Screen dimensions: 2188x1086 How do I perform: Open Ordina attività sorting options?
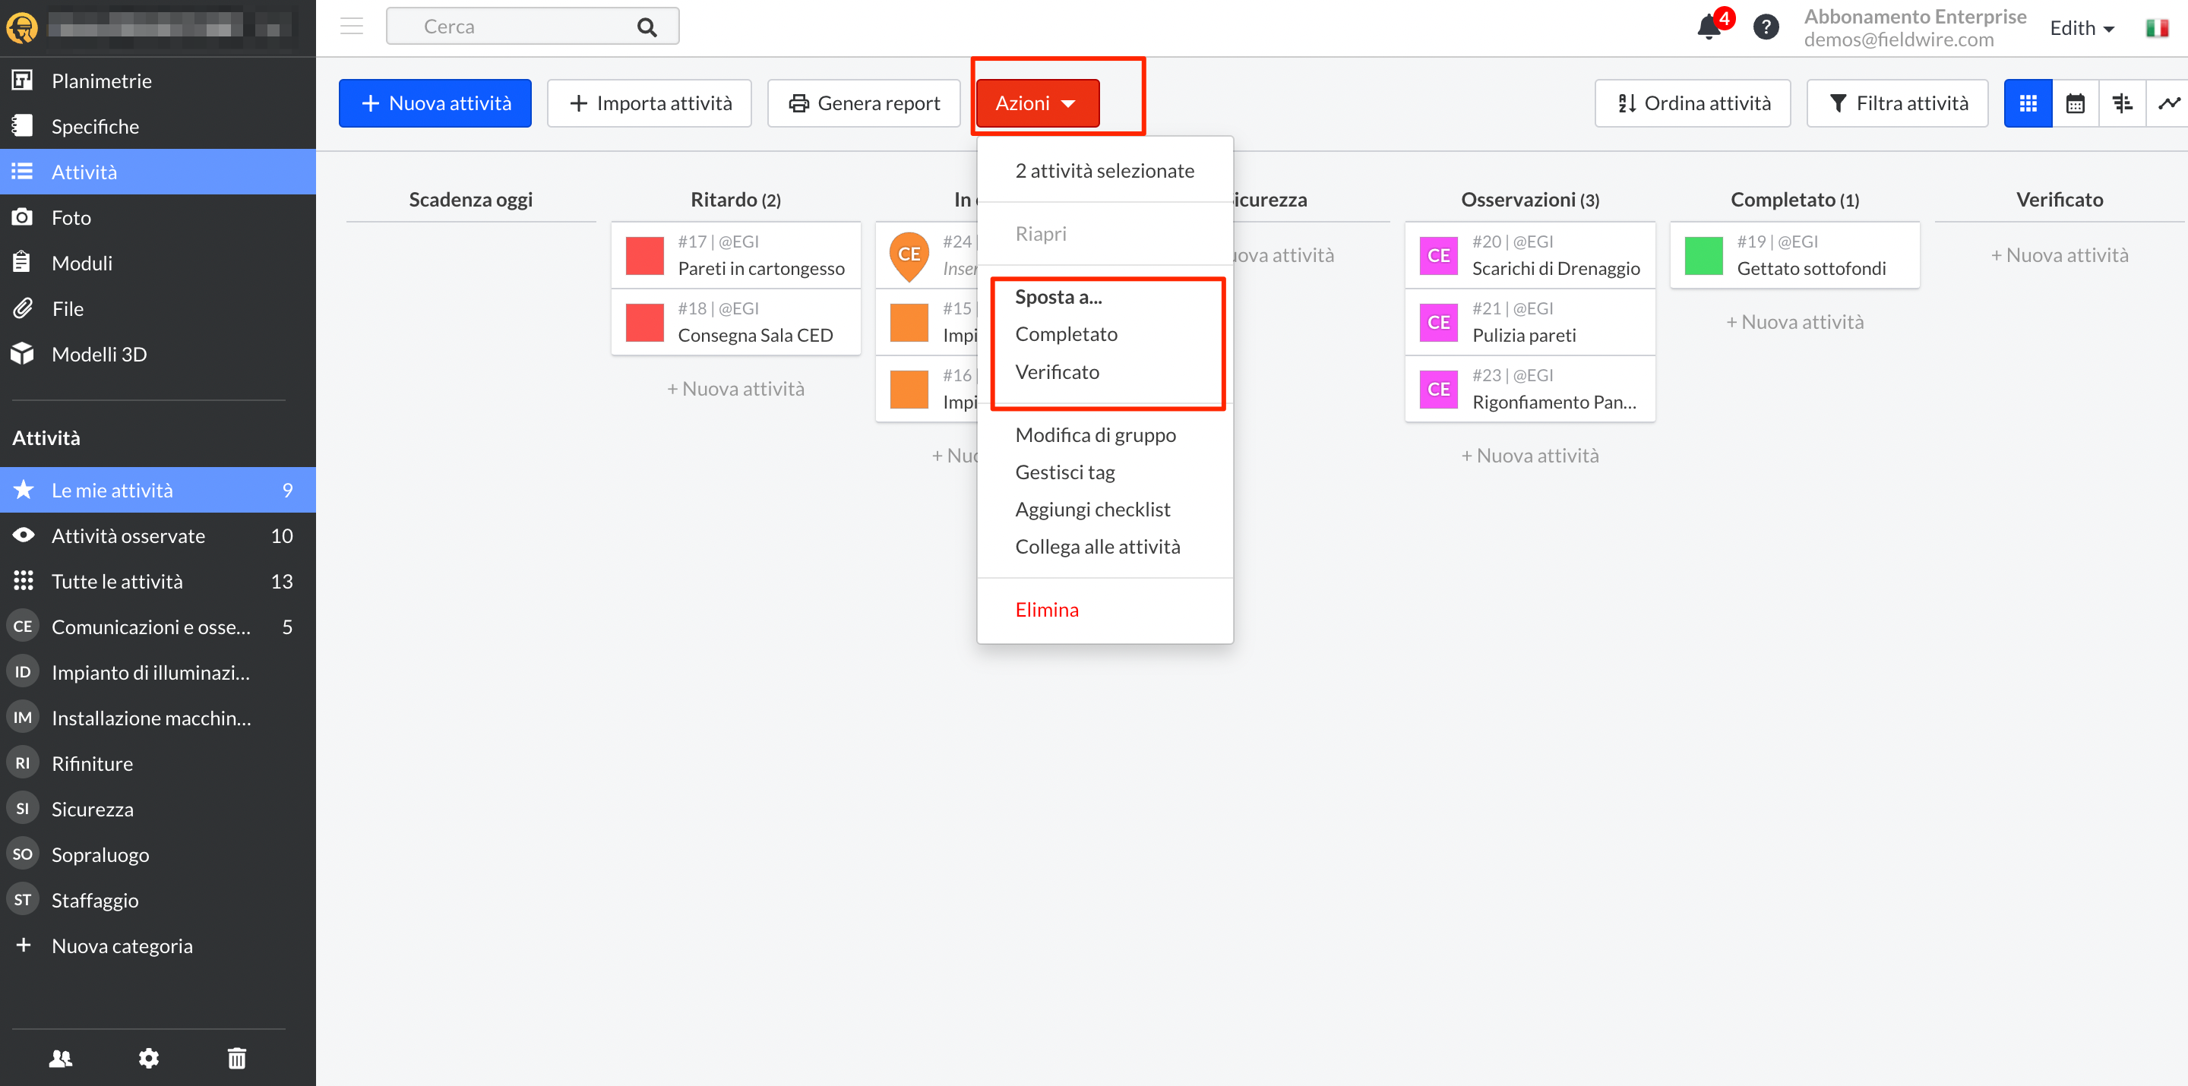1692,103
